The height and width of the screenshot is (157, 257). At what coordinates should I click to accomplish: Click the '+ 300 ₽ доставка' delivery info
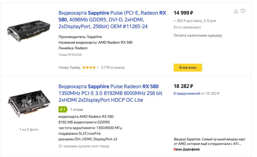tap(195, 21)
